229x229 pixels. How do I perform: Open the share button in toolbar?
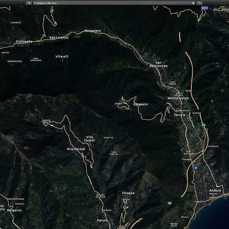pos(199,3)
